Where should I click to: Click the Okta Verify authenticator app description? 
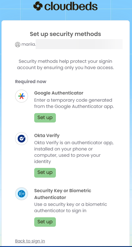(x=74, y=152)
